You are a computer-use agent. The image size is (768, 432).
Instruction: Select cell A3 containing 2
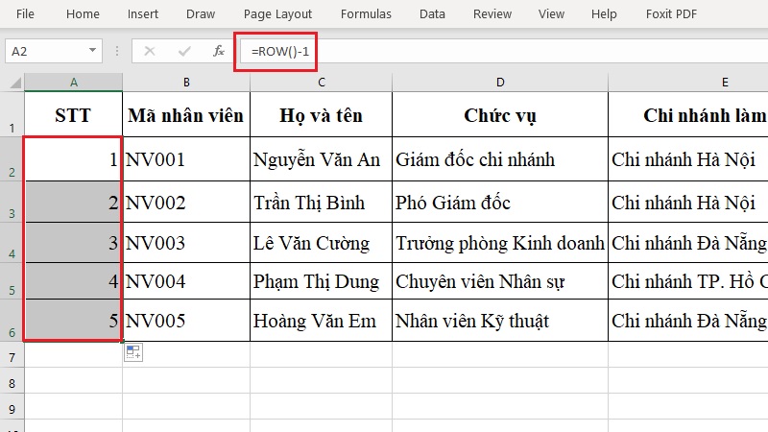coord(74,202)
